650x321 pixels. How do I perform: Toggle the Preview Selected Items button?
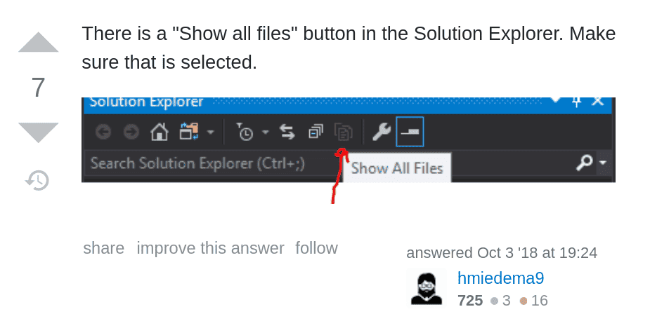pyautogui.click(x=410, y=132)
